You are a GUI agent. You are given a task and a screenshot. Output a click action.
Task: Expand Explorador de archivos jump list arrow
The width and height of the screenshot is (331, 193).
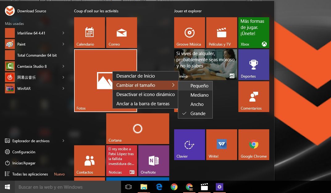pos(63,141)
